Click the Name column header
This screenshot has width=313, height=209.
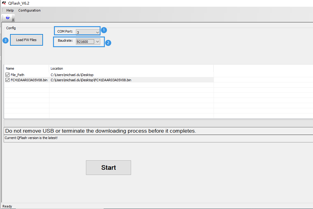click(10, 68)
